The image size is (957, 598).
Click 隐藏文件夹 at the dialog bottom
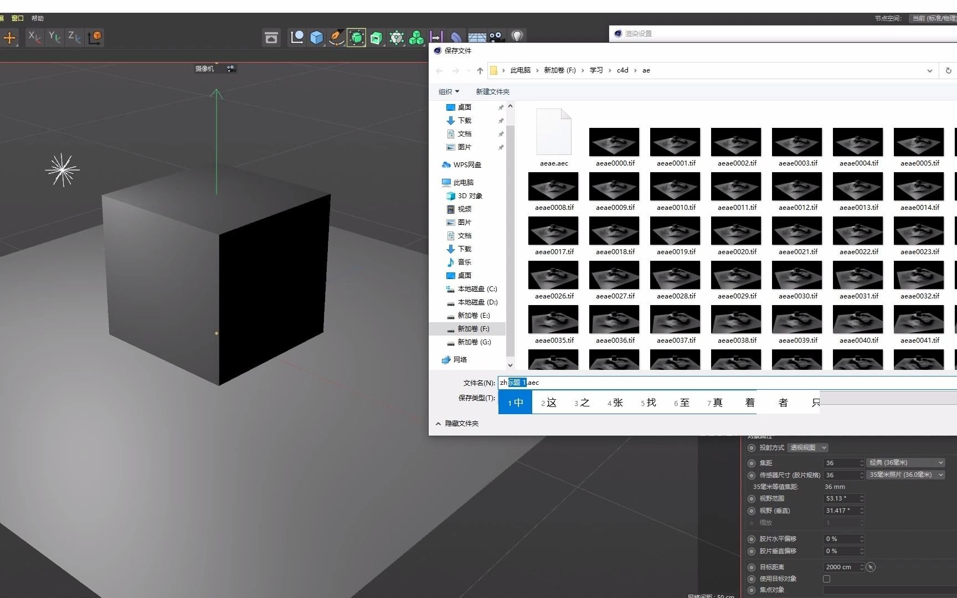[461, 423]
